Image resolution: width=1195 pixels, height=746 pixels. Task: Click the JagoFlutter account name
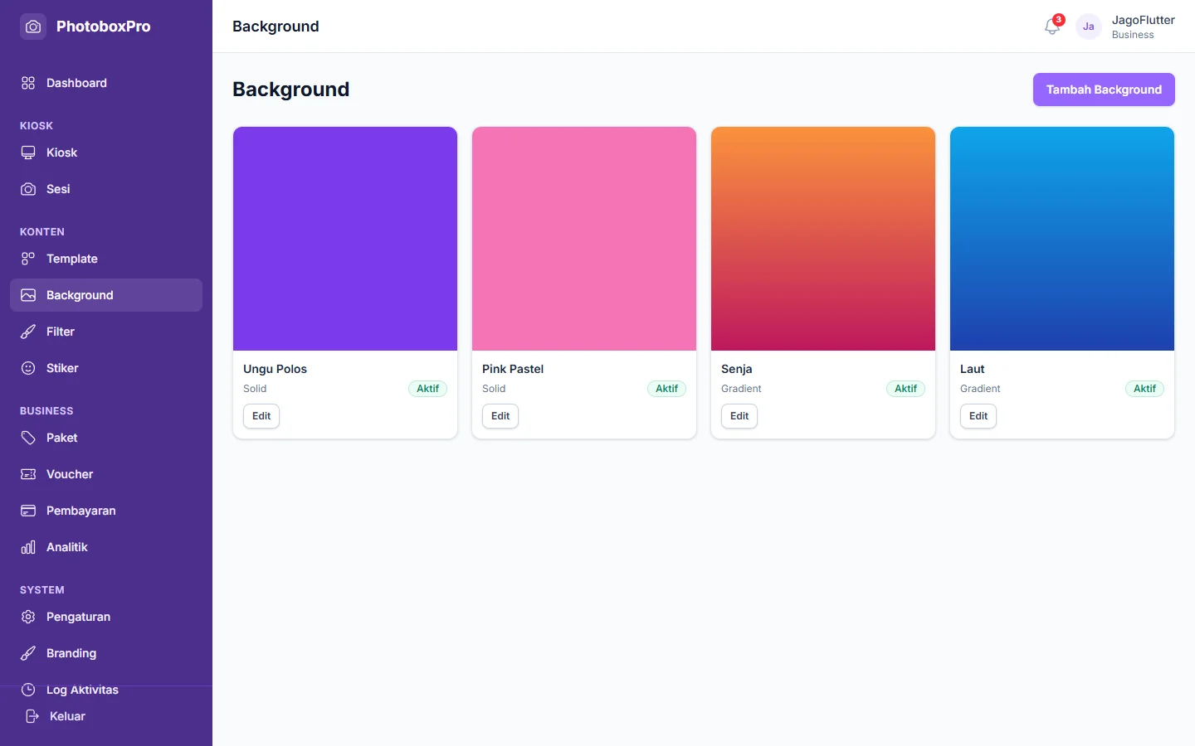point(1143,20)
